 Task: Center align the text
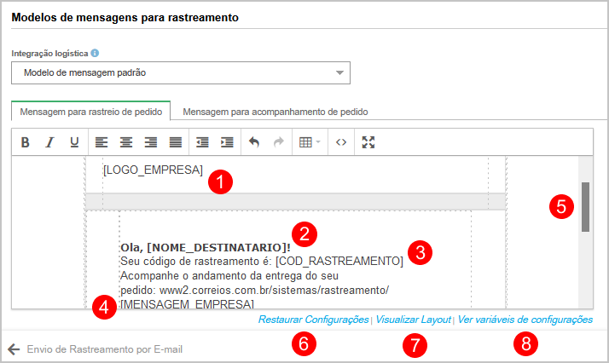tap(126, 142)
